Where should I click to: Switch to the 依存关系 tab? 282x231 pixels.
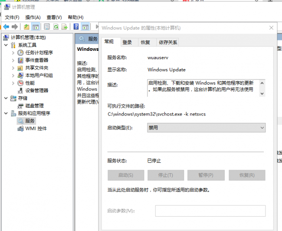(168, 42)
